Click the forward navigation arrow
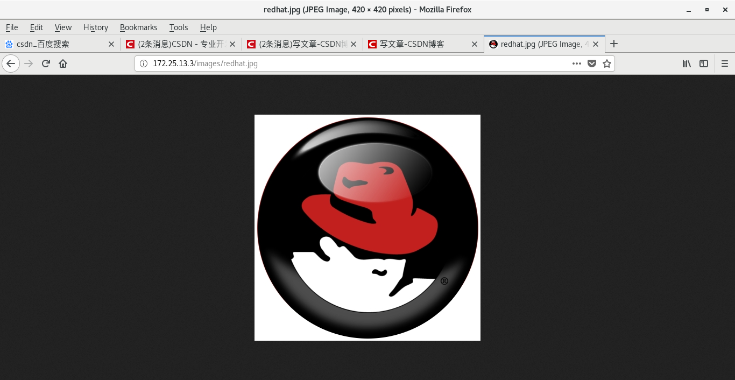Image resolution: width=735 pixels, height=380 pixels. 29,64
